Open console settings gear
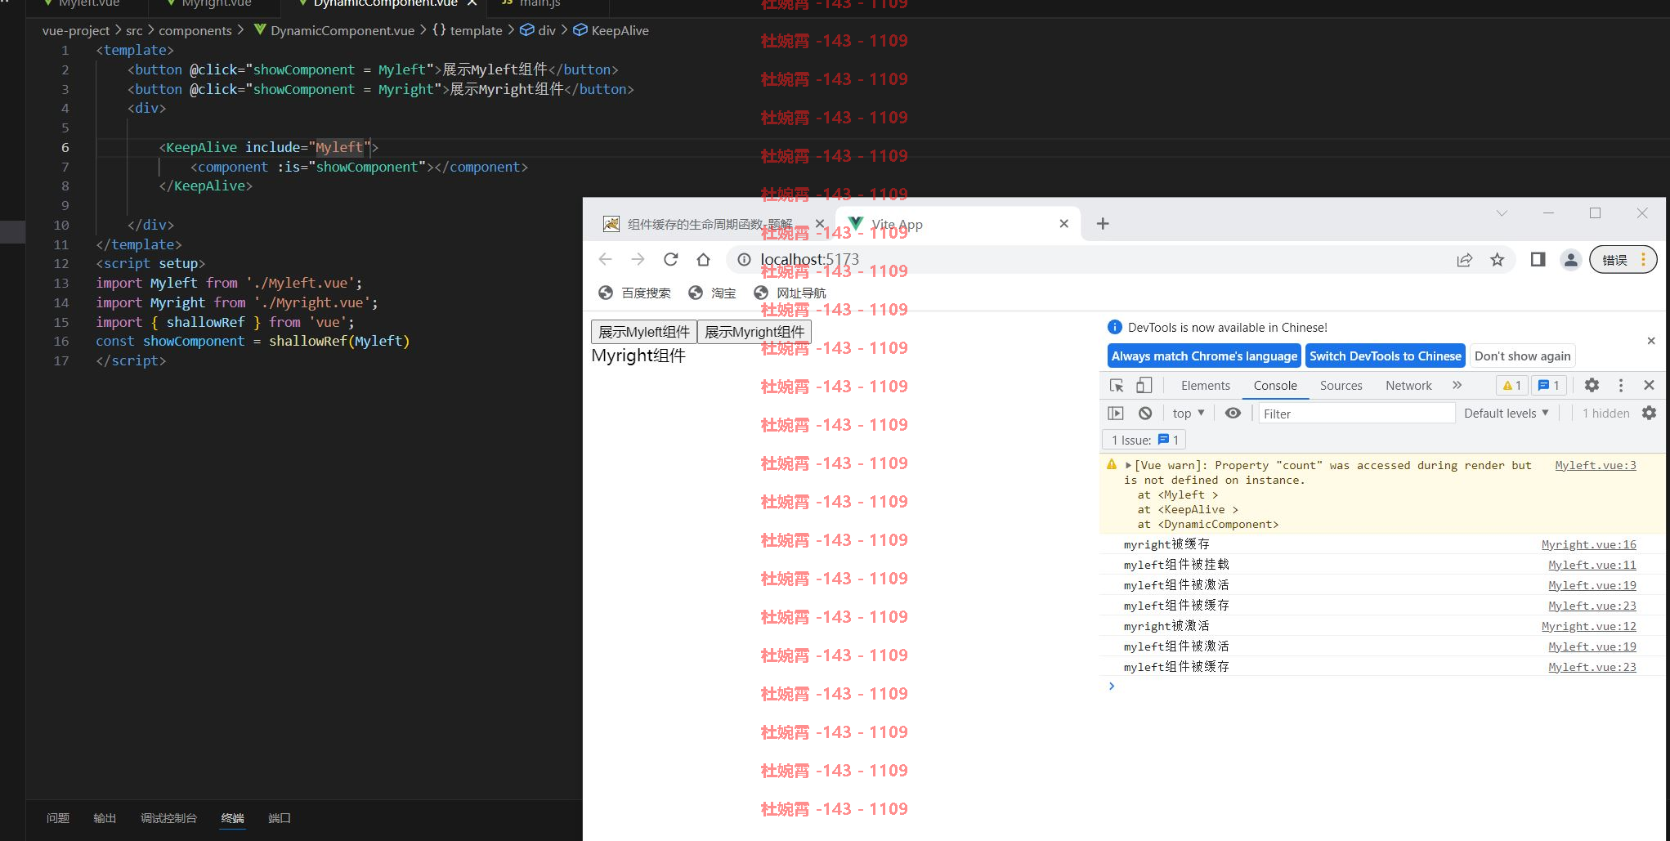The height and width of the screenshot is (841, 1670). (x=1649, y=414)
